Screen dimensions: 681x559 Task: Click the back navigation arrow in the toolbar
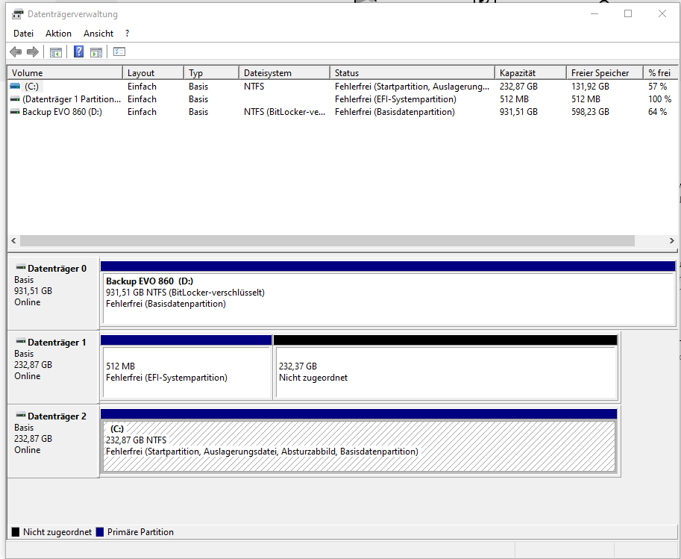pyautogui.click(x=15, y=51)
